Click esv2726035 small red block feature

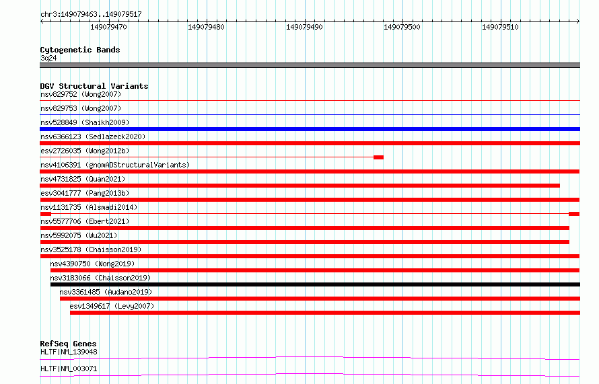(378, 157)
